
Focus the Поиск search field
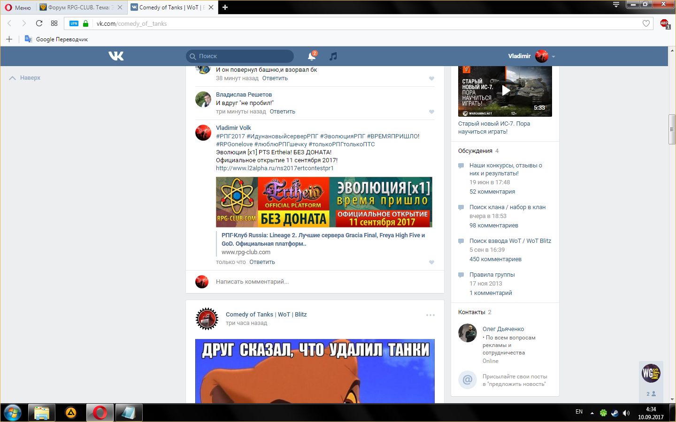(x=240, y=56)
